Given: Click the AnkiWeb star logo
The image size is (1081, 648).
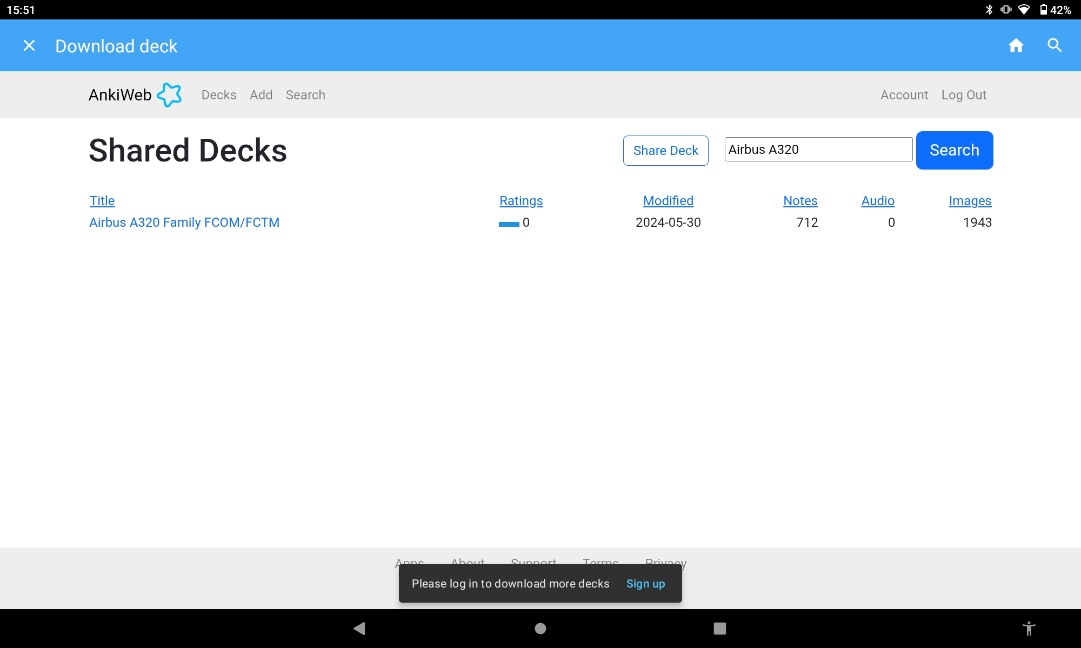Looking at the screenshot, I should coord(169,95).
